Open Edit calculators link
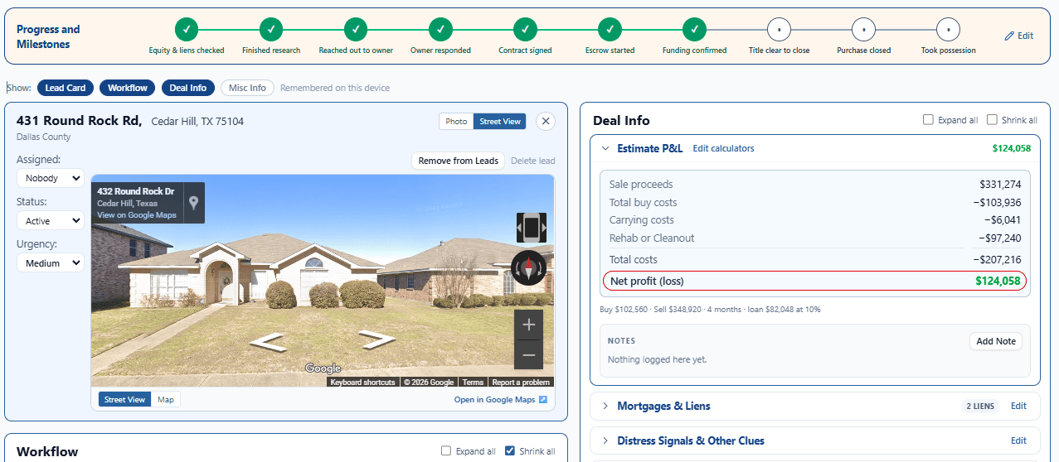Screen dimensions: 1059x462 (724, 148)
